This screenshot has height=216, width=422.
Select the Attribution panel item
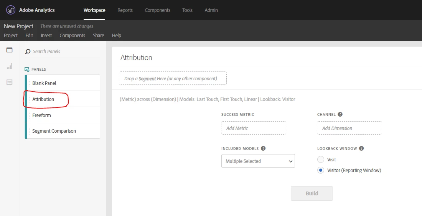[x=63, y=99]
